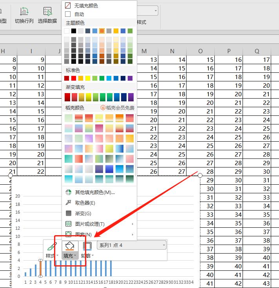This screenshot has height=288, width=279.
Task: Tick the Automatic (自动) color checkbox
Action: pos(68,14)
